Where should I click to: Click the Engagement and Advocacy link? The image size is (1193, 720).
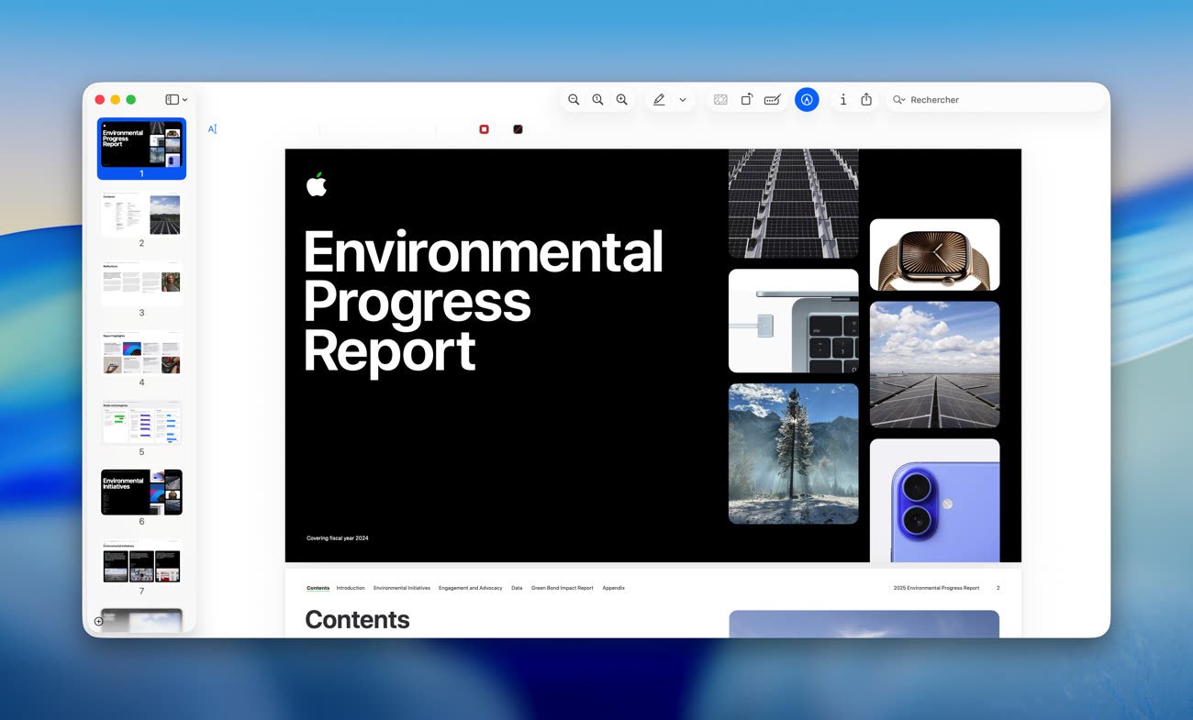tap(470, 588)
